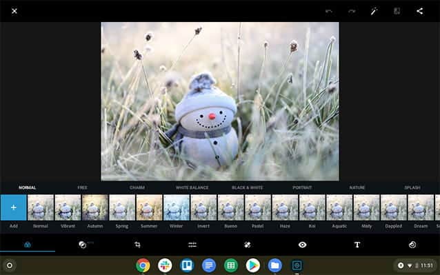Close the editor with the X icon

pyautogui.click(x=14, y=11)
